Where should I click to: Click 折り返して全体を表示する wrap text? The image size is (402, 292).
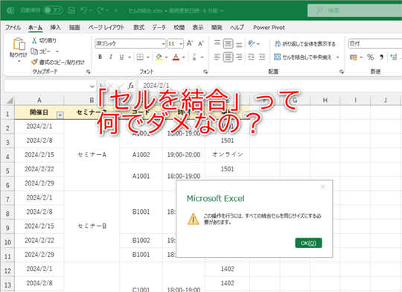pos(305,44)
